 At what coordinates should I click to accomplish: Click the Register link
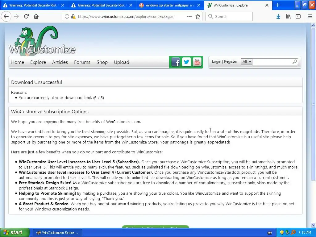click(231, 61)
